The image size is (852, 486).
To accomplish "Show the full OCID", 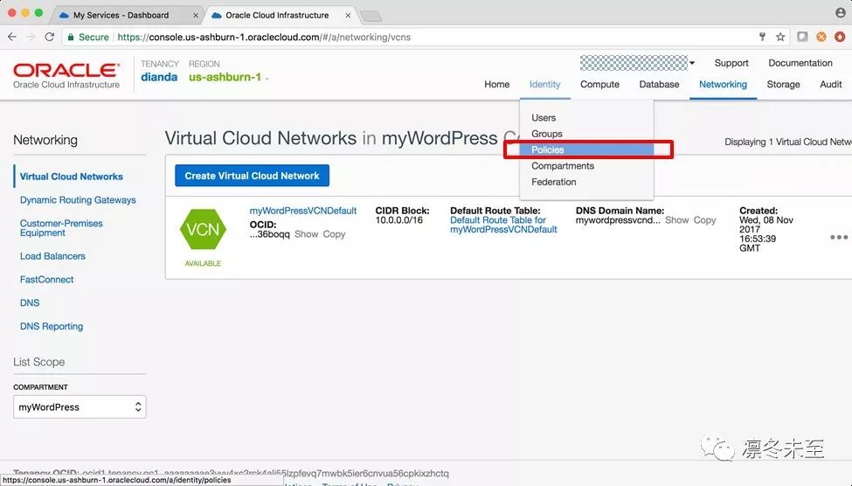I will coord(307,233).
